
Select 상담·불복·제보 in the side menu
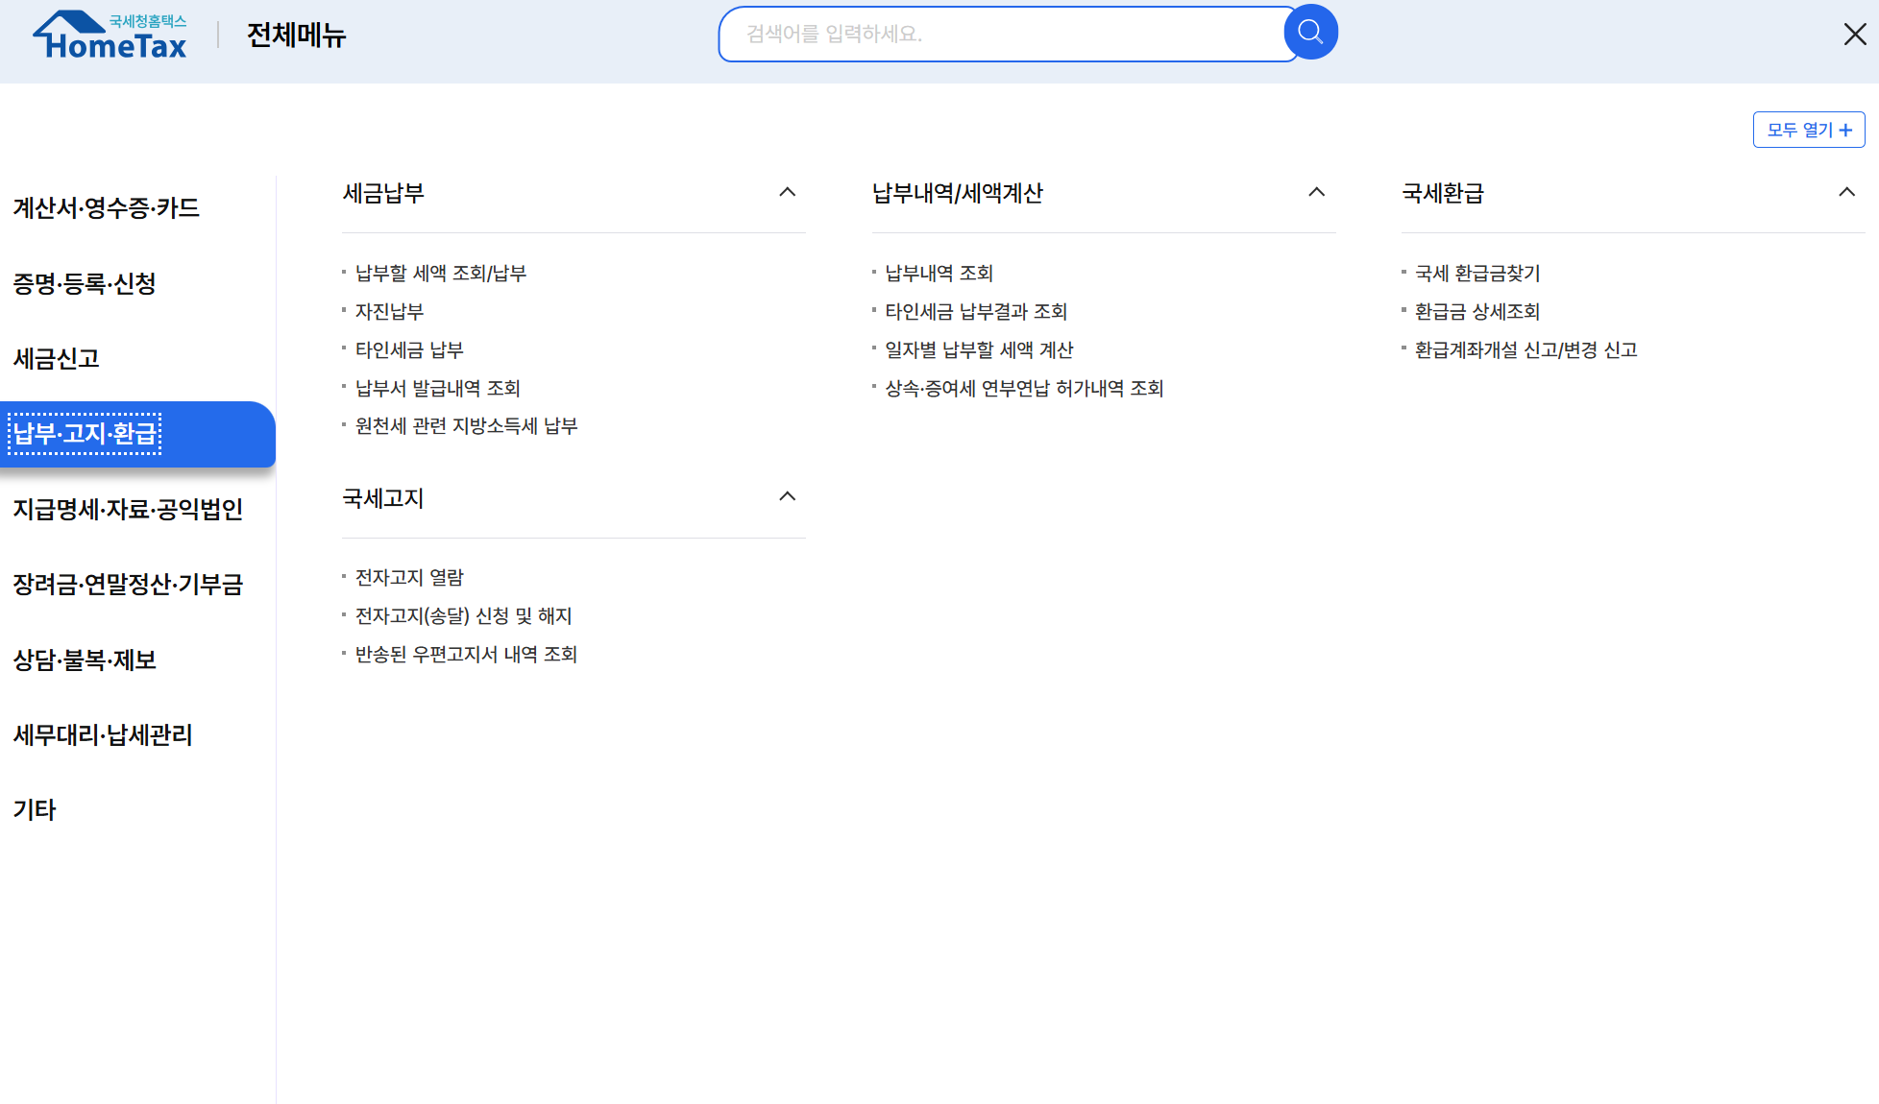(x=85, y=660)
